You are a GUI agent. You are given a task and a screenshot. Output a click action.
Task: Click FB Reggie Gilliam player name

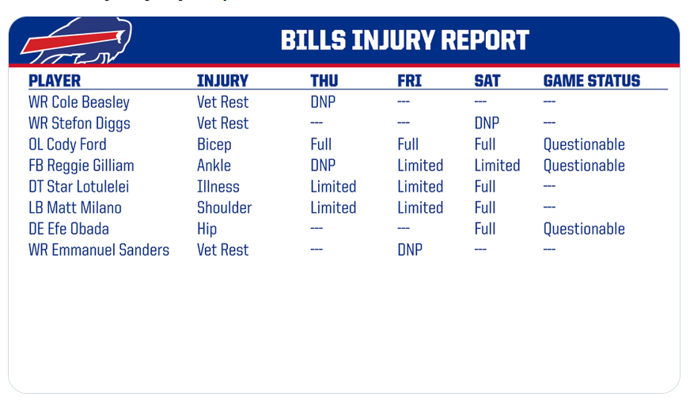tap(82, 166)
